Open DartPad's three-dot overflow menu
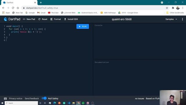Image resolution: width=186 pixels, height=105 pixels. (x=182, y=19)
